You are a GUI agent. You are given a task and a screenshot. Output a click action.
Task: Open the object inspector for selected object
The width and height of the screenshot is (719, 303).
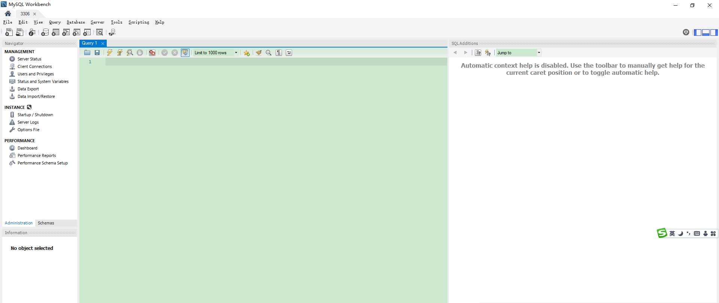tap(32, 33)
